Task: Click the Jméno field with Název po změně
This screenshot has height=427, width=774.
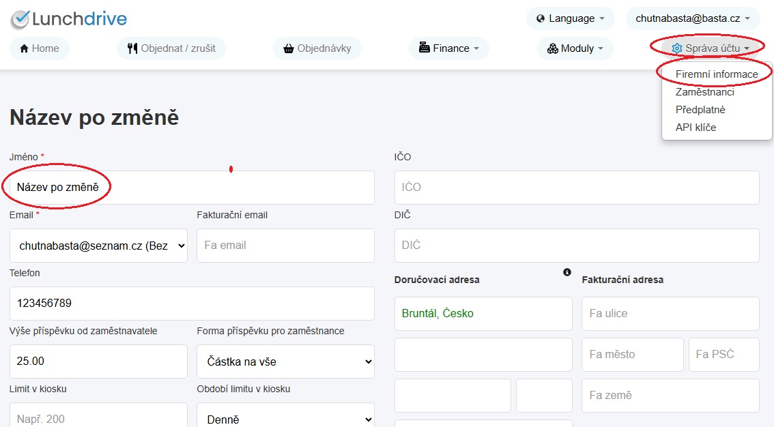Action: (x=192, y=188)
